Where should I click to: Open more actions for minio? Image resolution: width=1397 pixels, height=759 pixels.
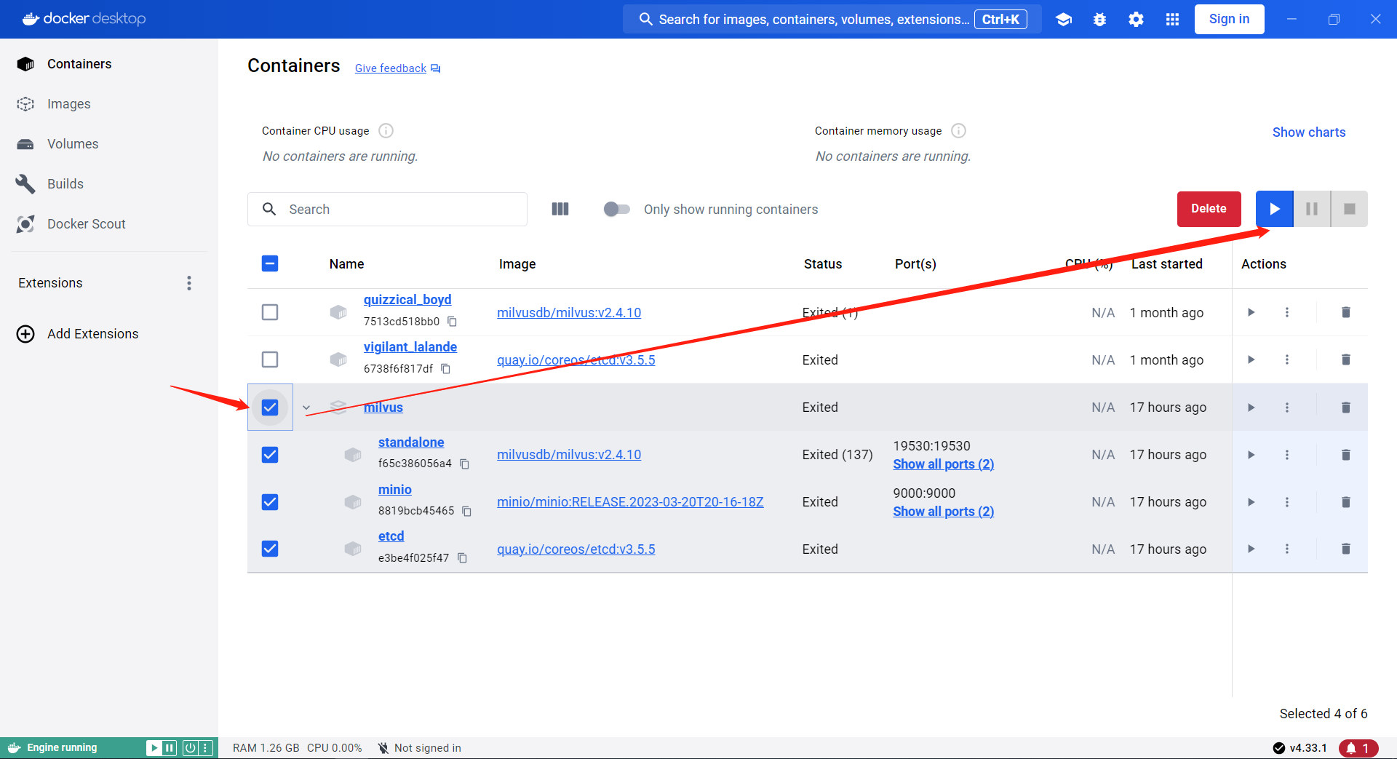pos(1287,502)
